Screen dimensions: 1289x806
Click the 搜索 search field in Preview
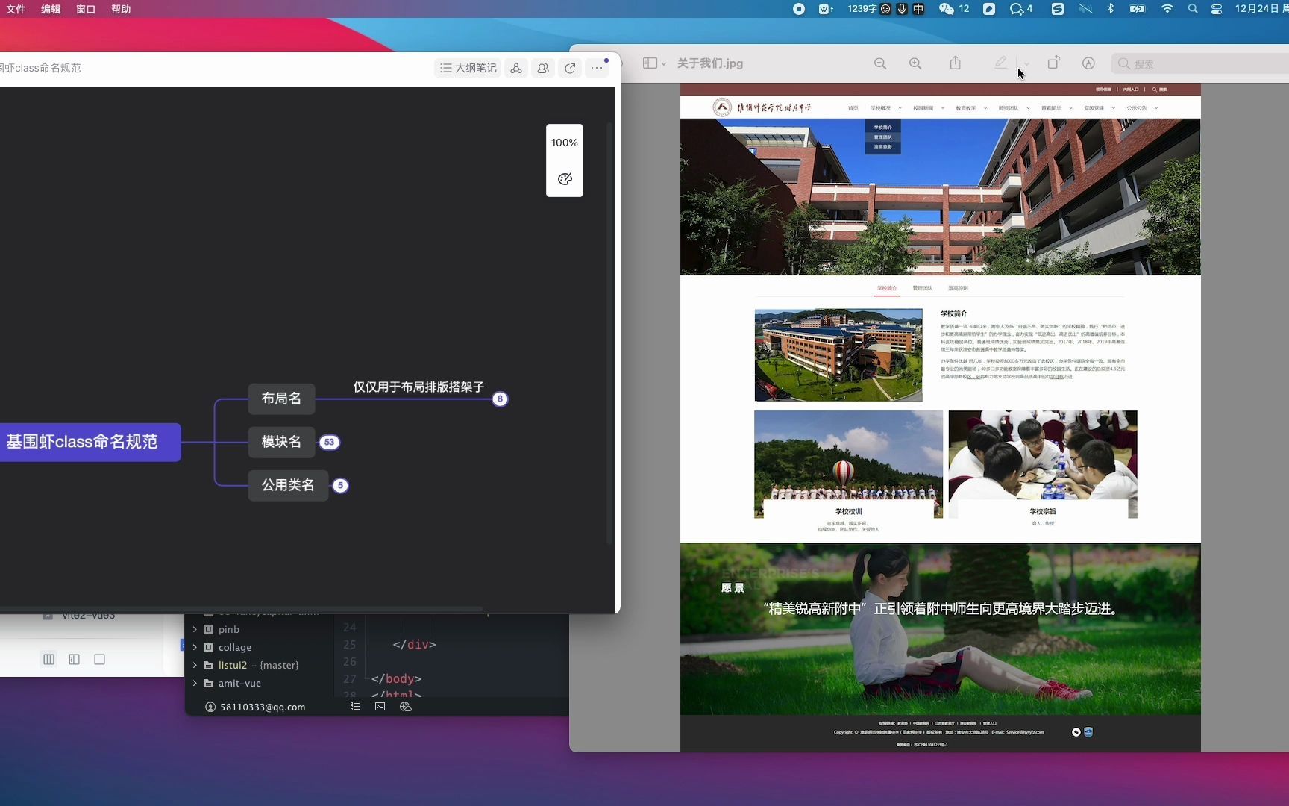click(x=1201, y=64)
